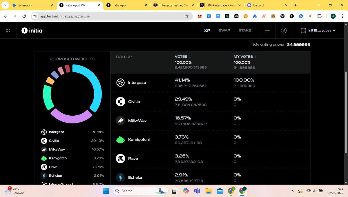Reload the Initia VIP page
The height and width of the screenshot is (197, 348).
click(x=24, y=16)
